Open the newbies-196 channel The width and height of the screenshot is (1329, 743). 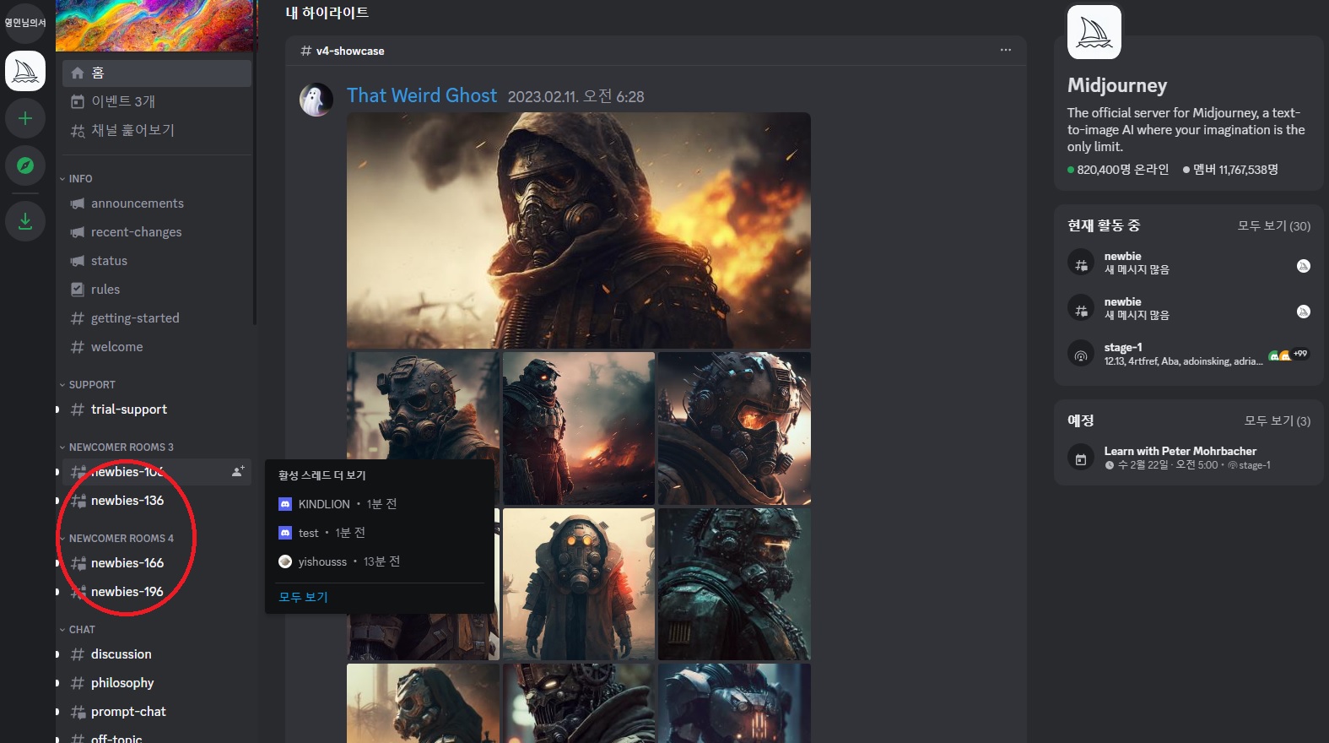click(x=157, y=592)
